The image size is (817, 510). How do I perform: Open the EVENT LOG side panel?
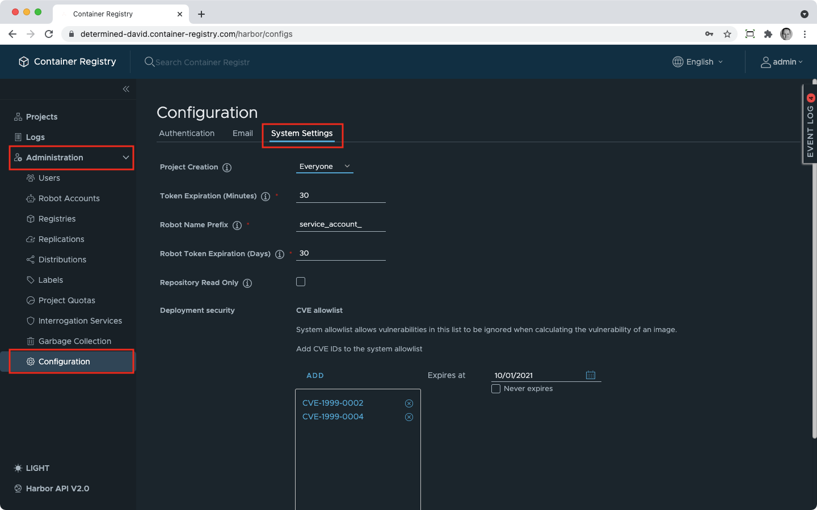[810, 125]
